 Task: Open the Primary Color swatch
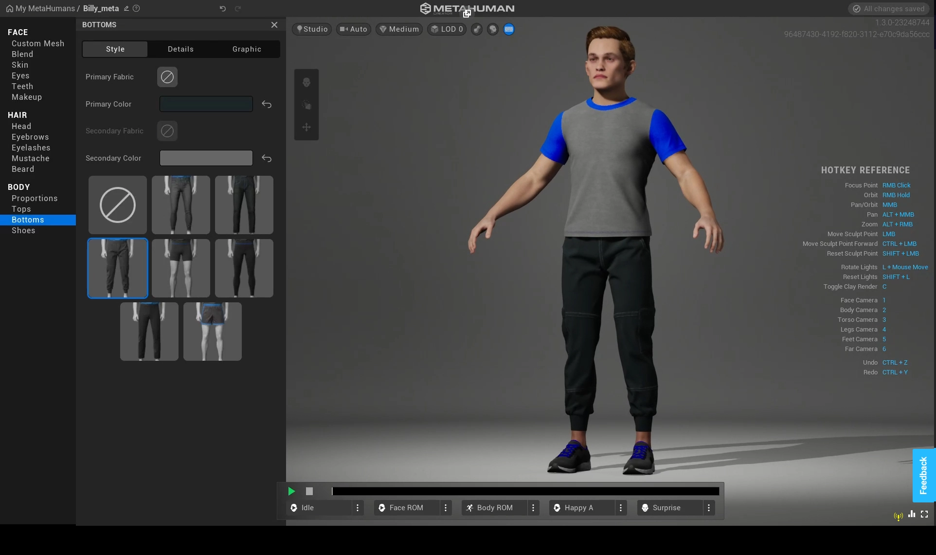[x=206, y=104]
